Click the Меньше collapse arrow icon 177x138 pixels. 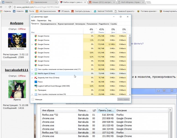tap(33, 99)
